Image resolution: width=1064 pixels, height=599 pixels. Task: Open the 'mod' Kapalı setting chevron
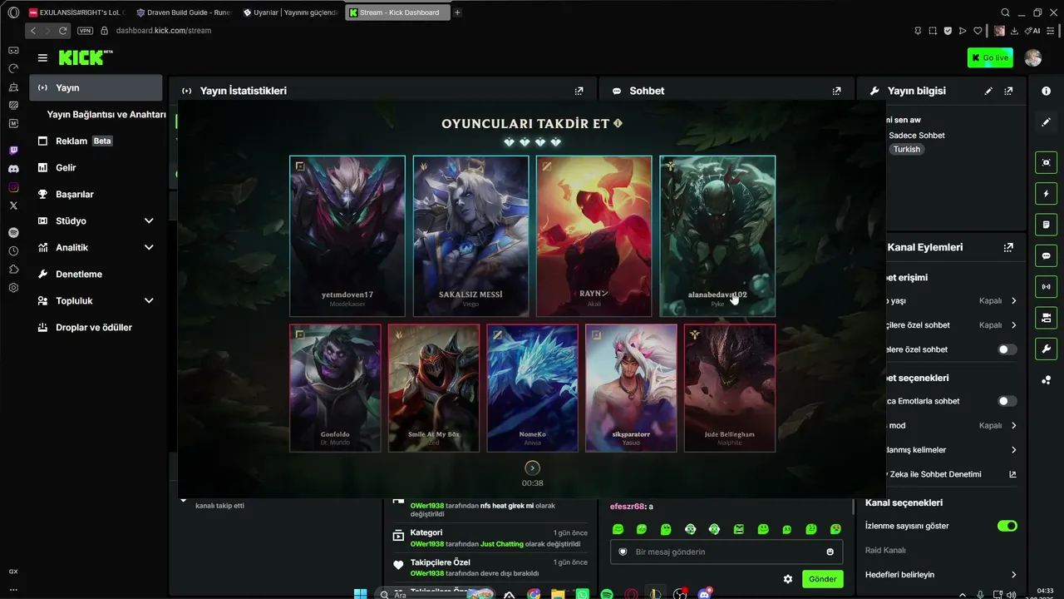[x=1014, y=425]
